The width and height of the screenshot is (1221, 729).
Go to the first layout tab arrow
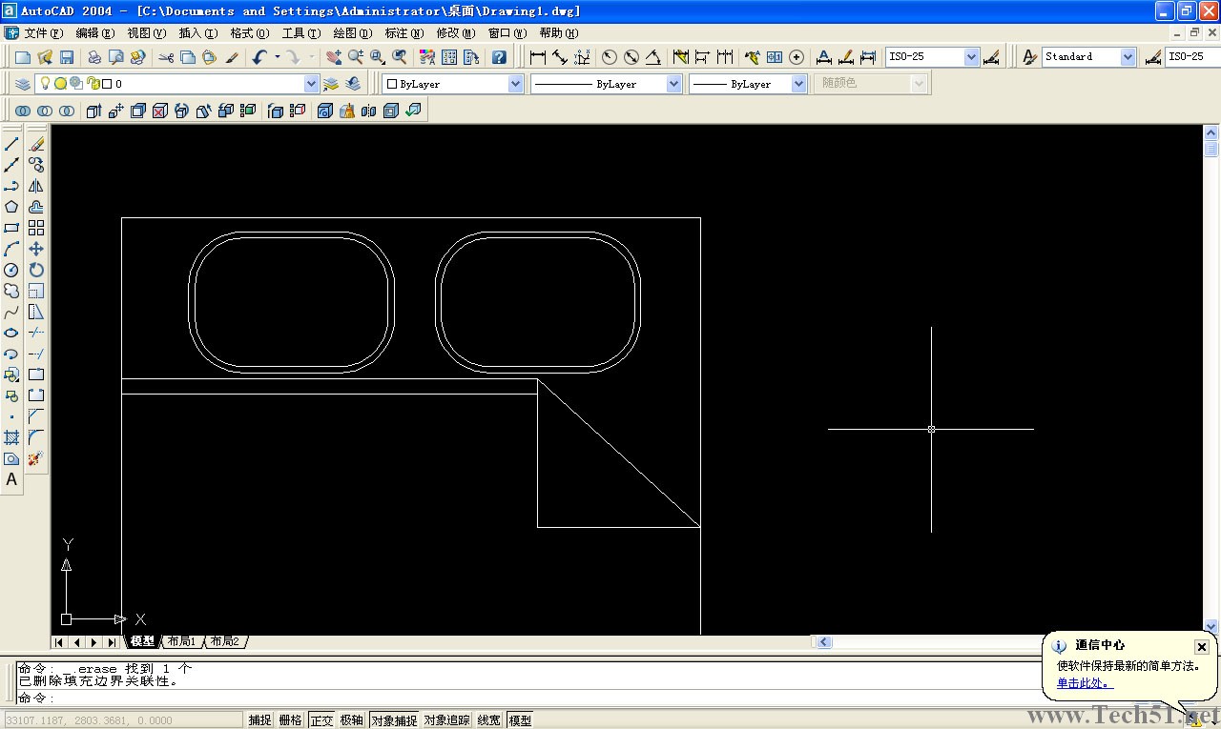coord(59,642)
